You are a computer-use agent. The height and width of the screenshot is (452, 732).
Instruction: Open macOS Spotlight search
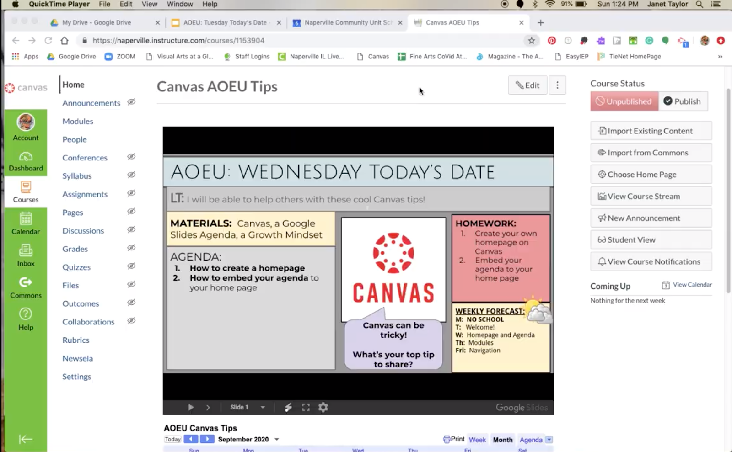pos(699,4)
